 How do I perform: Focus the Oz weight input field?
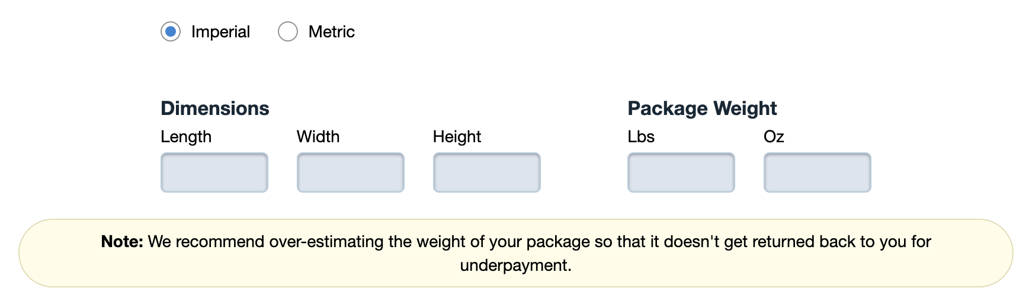pos(818,172)
